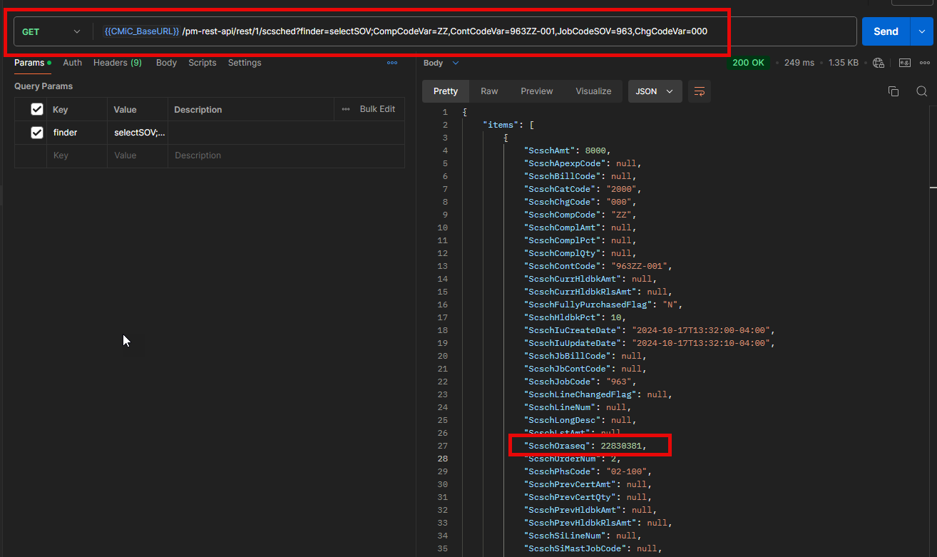
Task: Click the "ScschIuCreateDate" line
Action: (x=649, y=330)
